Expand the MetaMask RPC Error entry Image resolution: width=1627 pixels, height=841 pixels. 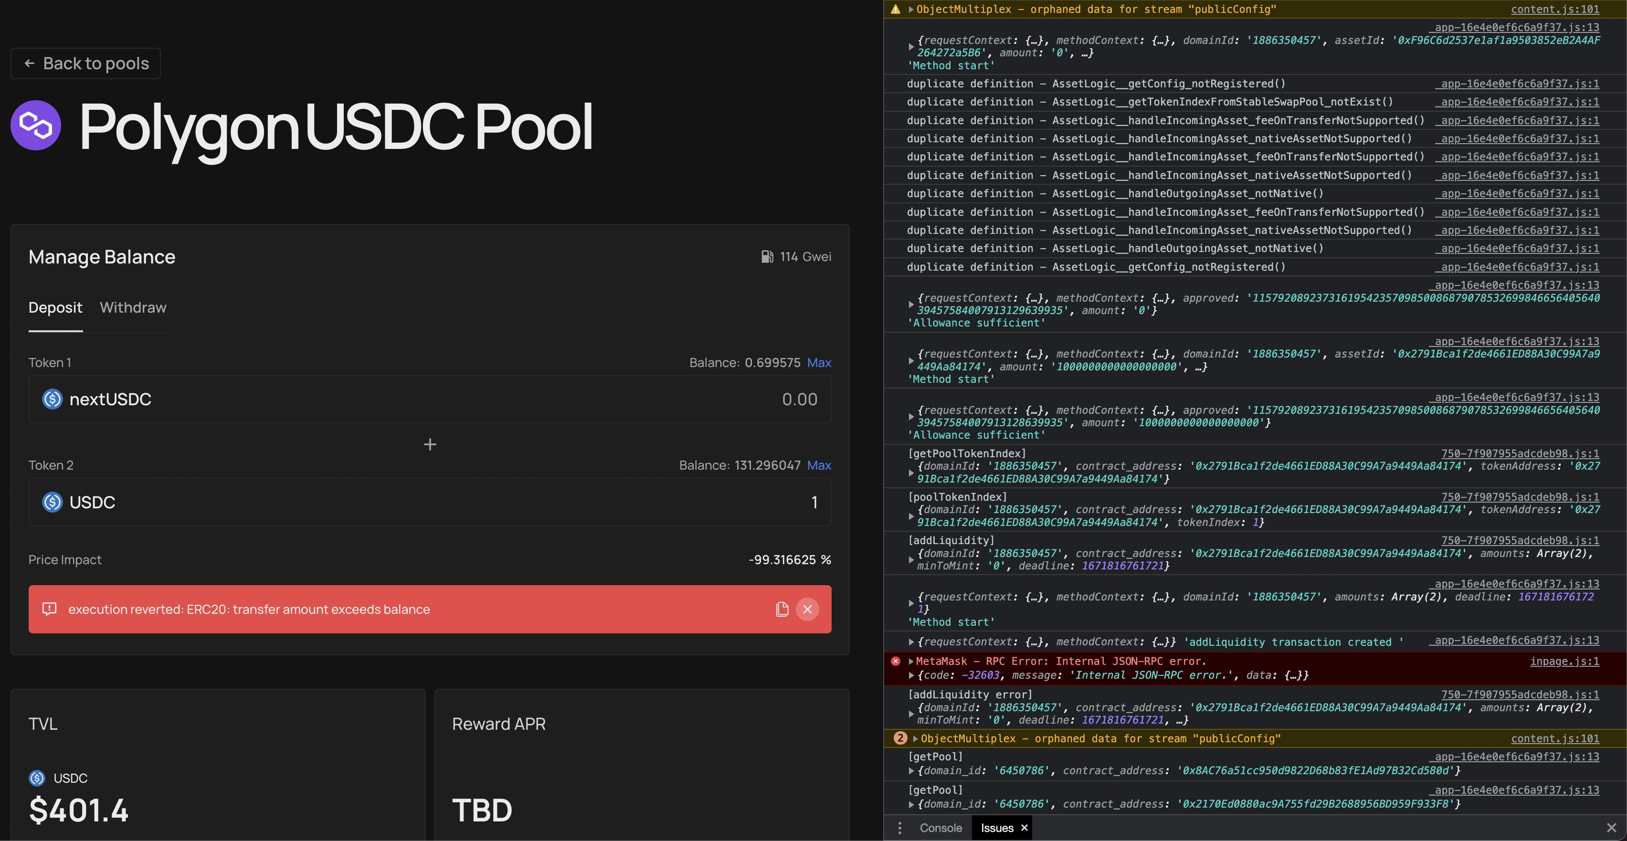coord(911,661)
